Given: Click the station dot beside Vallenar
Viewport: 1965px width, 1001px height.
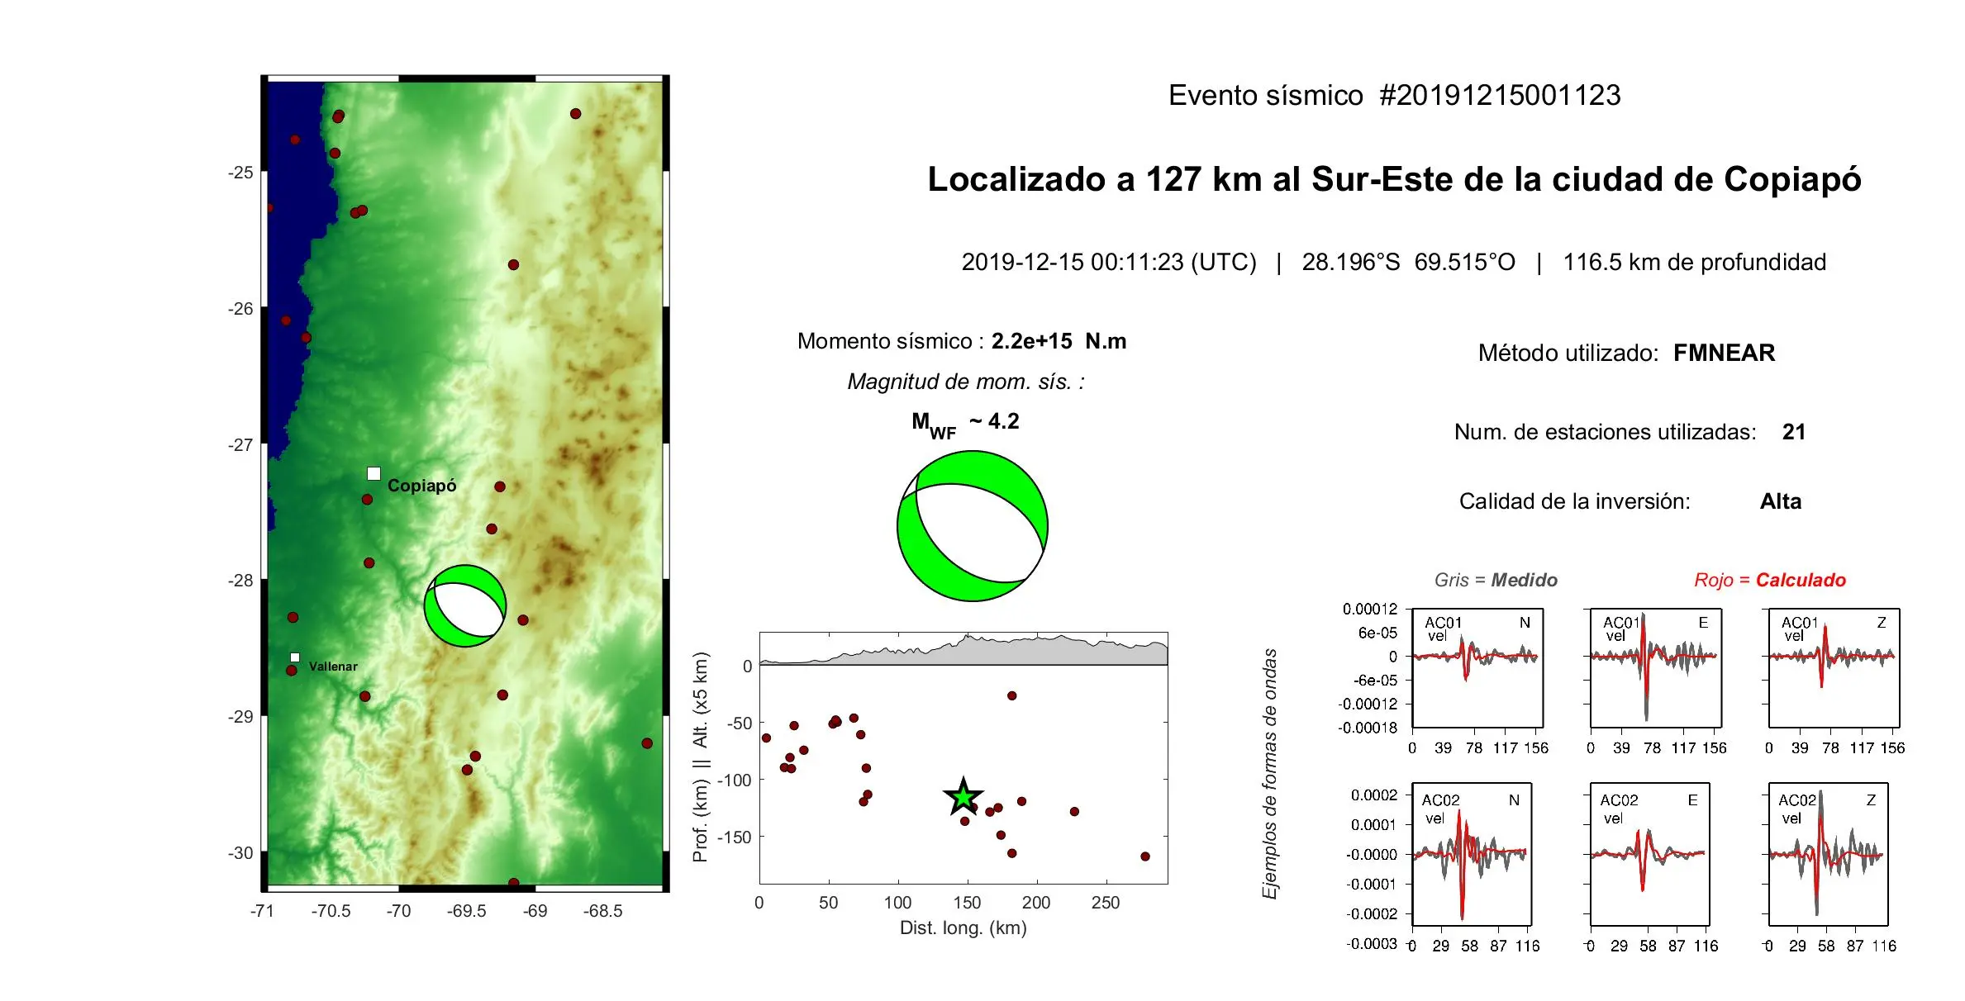Looking at the screenshot, I should 291,670.
